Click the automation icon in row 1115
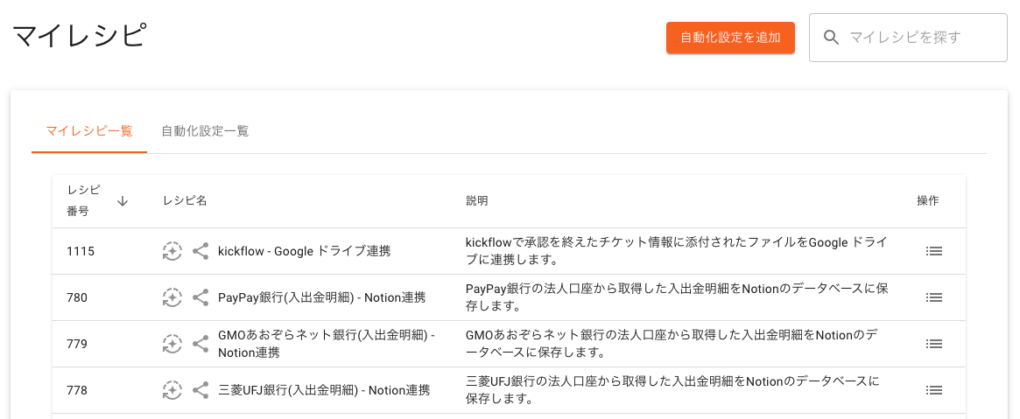The width and height of the screenshot is (1020, 419). [x=172, y=251]
